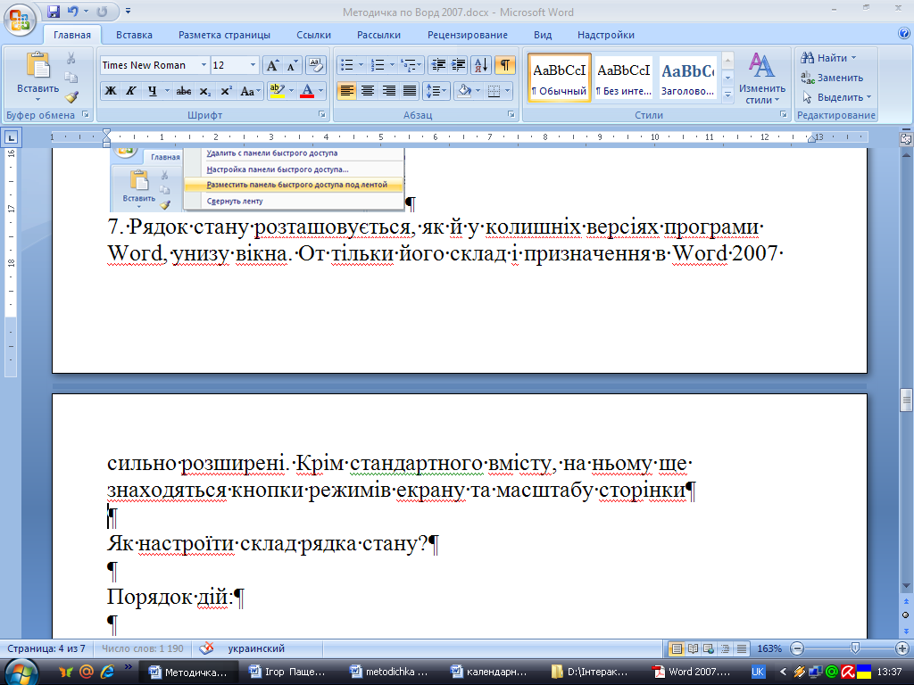The height and width of the screenshot is (685, 914).
Task: Open the Times New Roman font dropdown
Action: (204, 64)
